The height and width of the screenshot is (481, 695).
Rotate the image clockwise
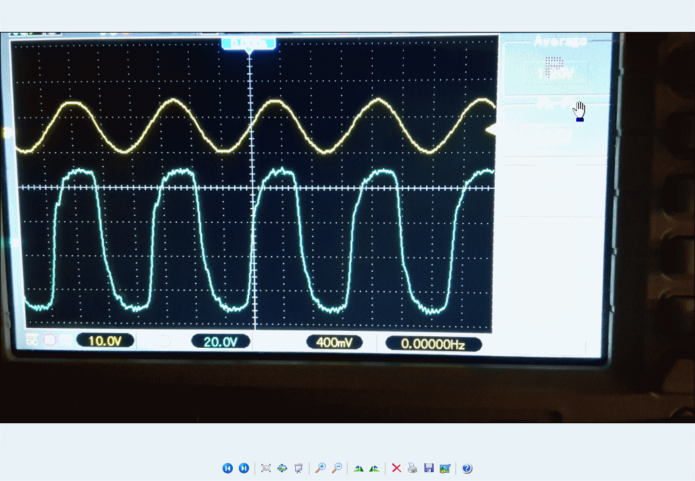pyautogui.click(x=358, y=468)
